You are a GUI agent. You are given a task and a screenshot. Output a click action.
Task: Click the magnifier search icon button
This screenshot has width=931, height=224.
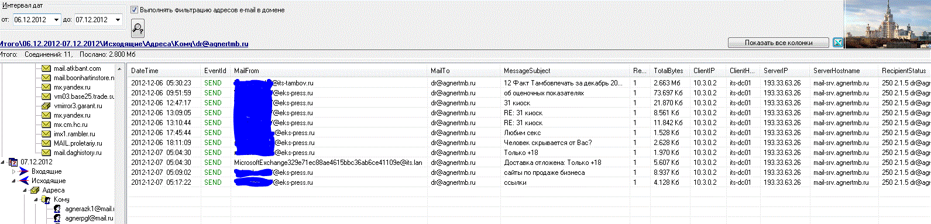tap(137, 27)
